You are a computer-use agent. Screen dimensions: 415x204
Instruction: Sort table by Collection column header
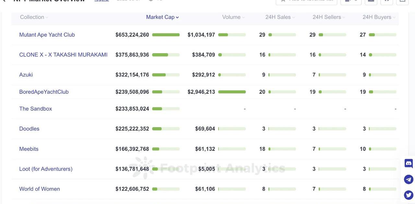34,17
